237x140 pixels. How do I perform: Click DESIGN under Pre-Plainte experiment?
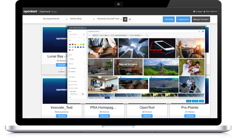click(x=190, y=116)
